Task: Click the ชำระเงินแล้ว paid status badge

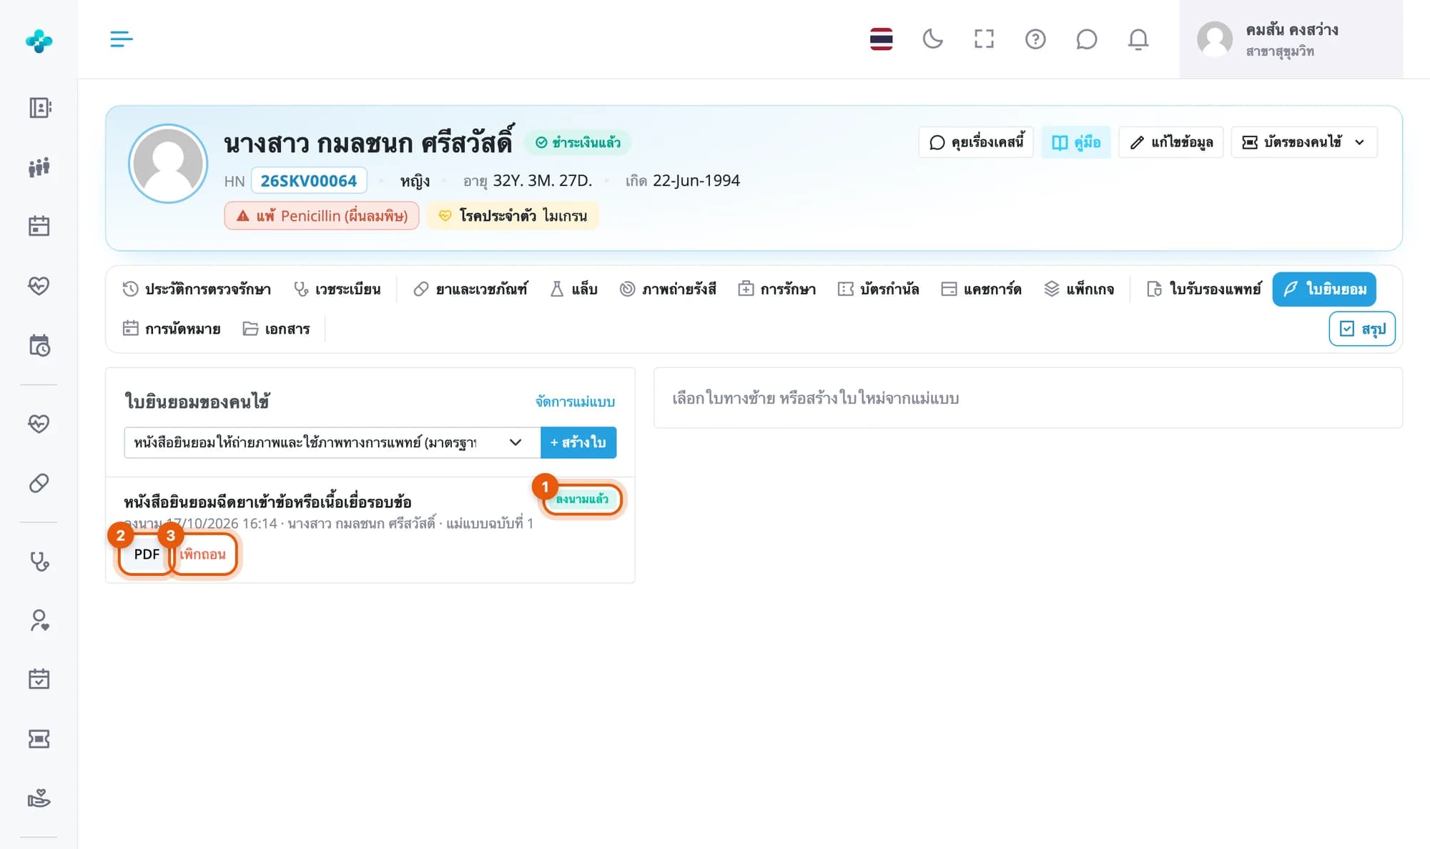Action: [x=578, y=142]
